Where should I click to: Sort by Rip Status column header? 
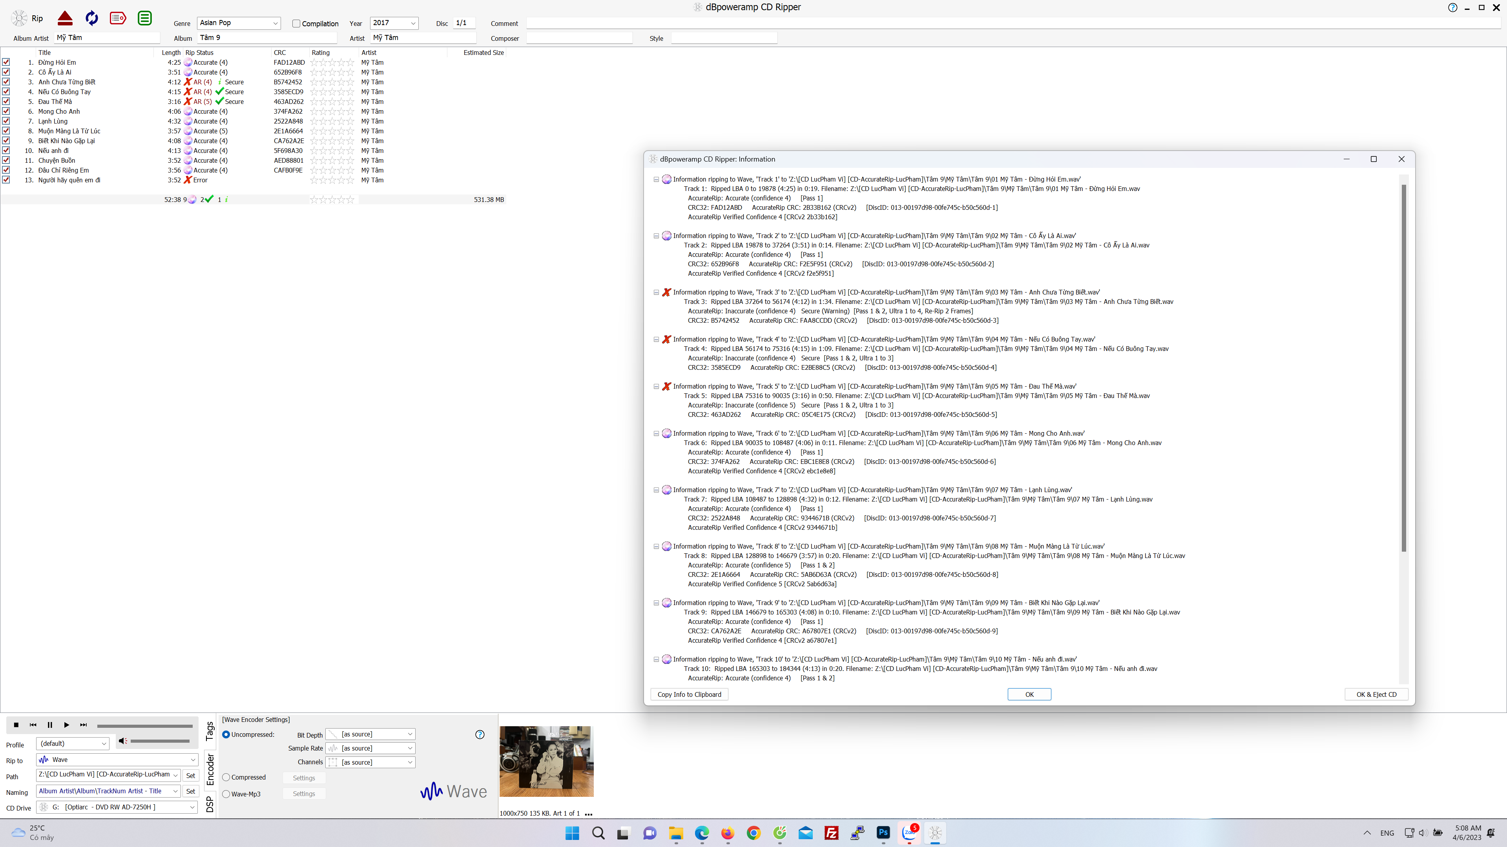199,53
